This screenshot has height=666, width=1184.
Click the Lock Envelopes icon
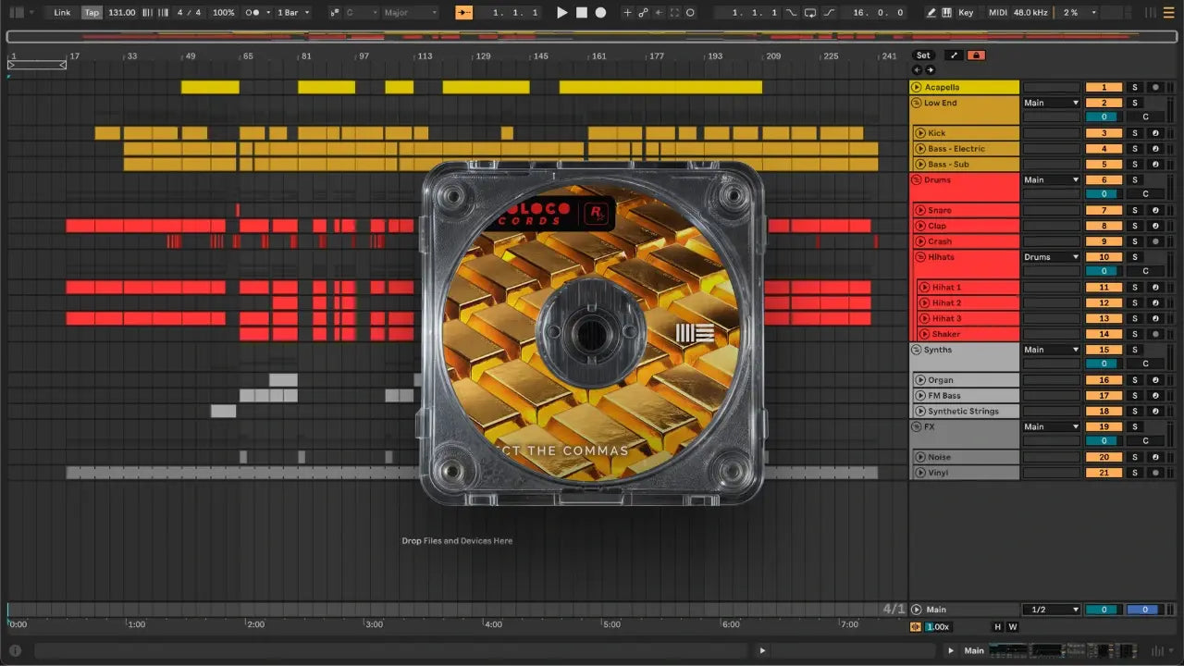click(x=975, y=55)
